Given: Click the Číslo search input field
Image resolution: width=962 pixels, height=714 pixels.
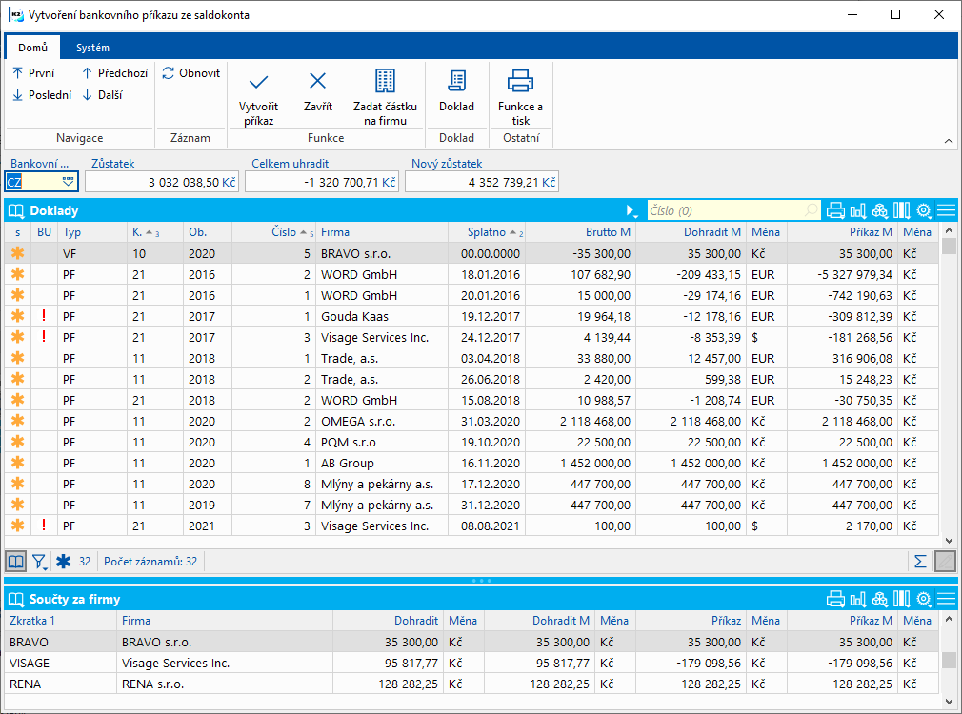Looking at the screenshot, I should (x=726, y=210).
